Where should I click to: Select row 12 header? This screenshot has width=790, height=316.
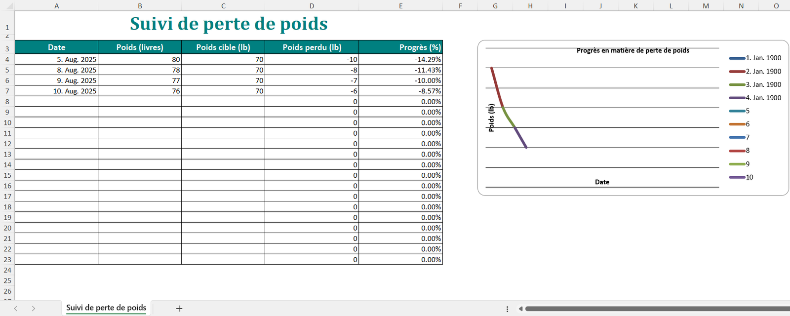pos(7,144)
